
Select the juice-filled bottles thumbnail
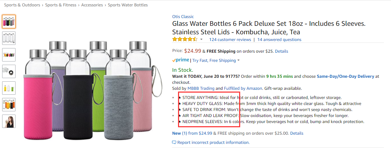pos(9,105)
